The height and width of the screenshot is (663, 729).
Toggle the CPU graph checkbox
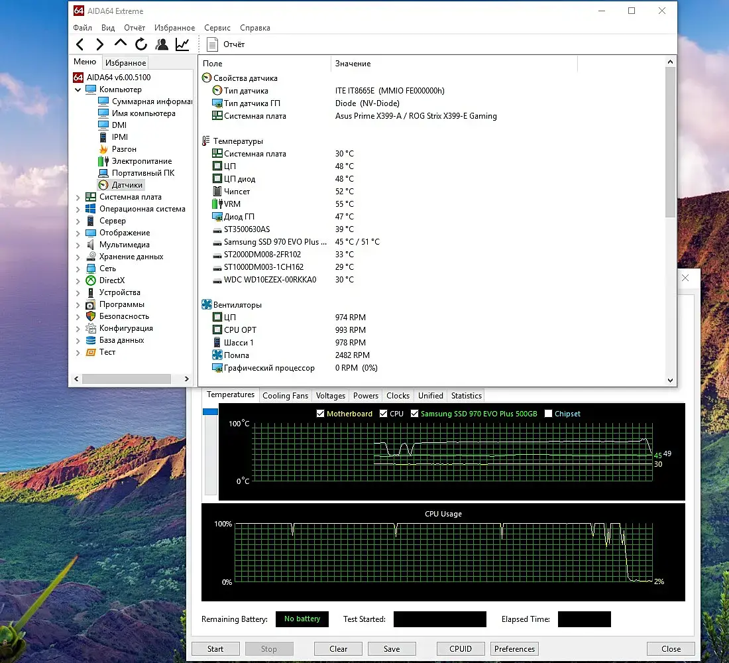point(383,414)
